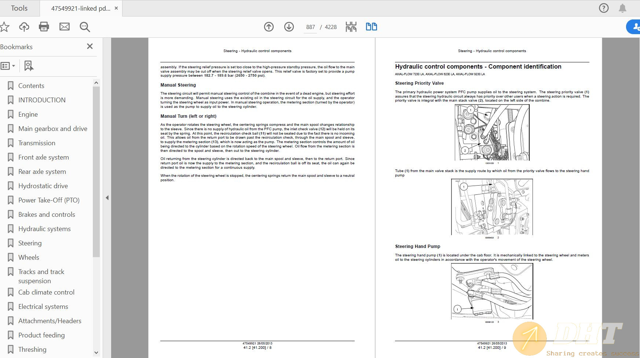Print the document

click(x=44, y=27)
